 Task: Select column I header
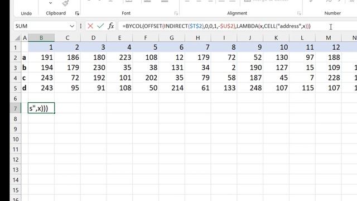pos(224,38)
